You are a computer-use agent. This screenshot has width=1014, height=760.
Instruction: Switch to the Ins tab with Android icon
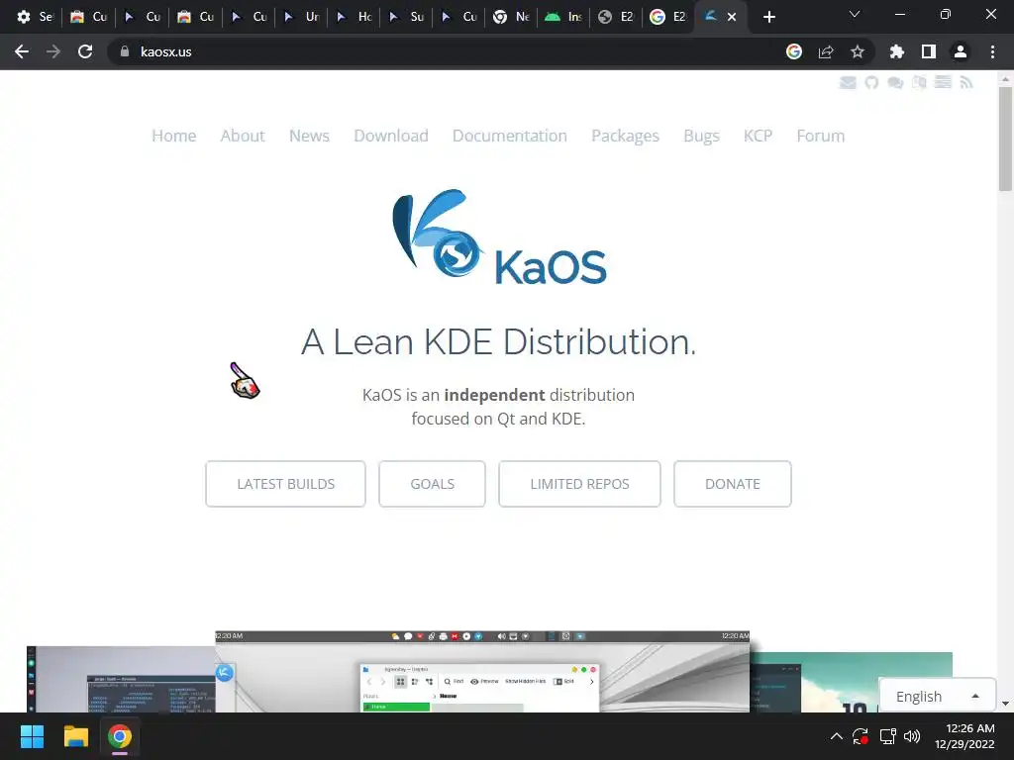coord(563,17)
